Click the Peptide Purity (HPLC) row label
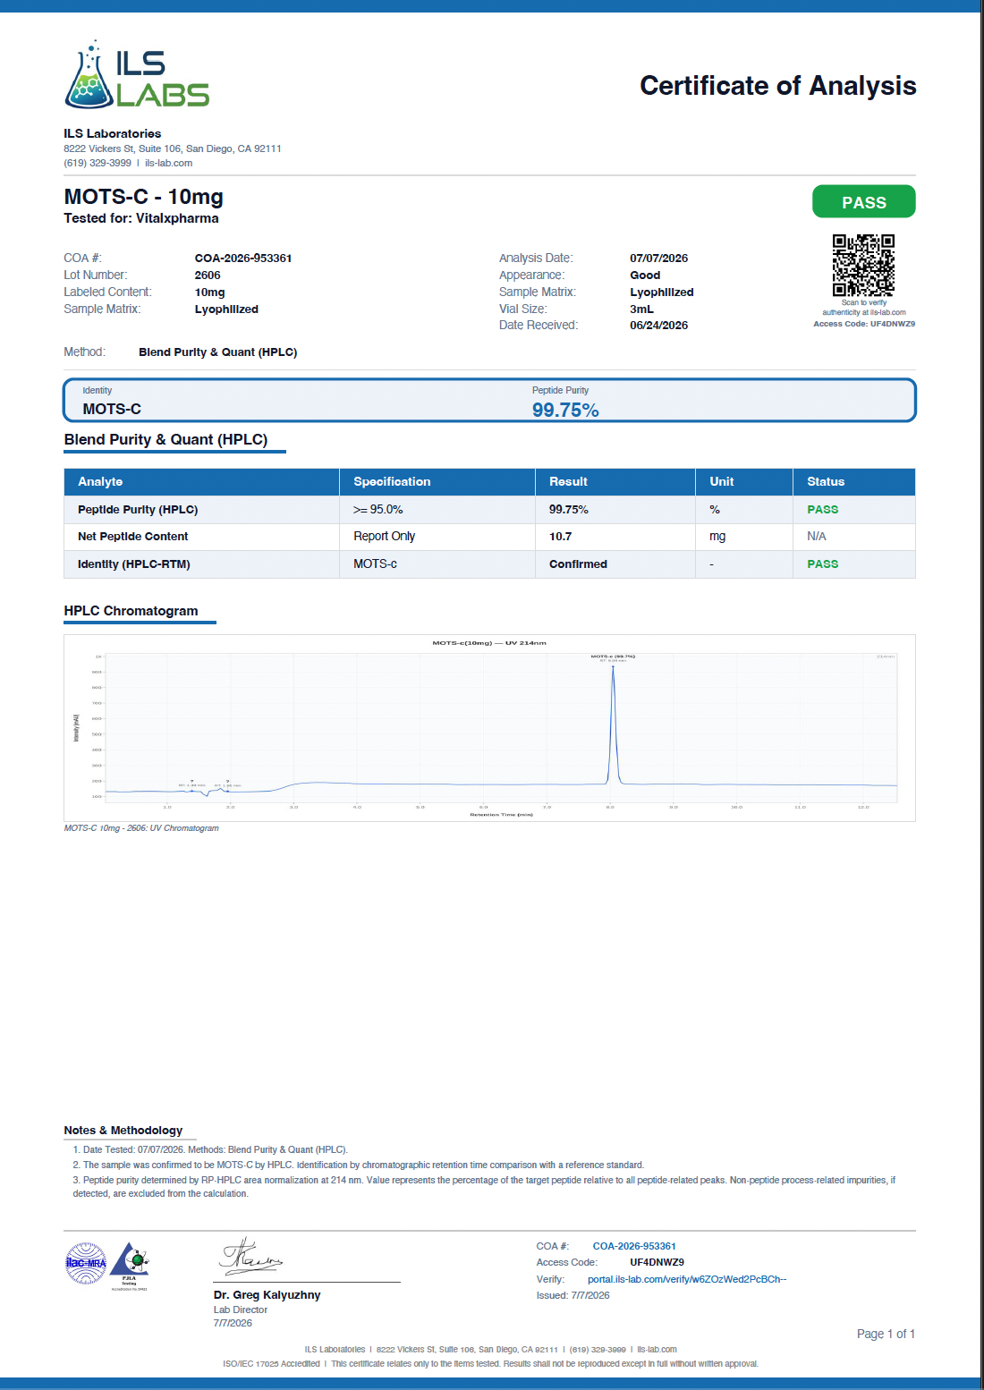Image resolution: width=984 pixels, height=1390 pixels. (138, 509)
